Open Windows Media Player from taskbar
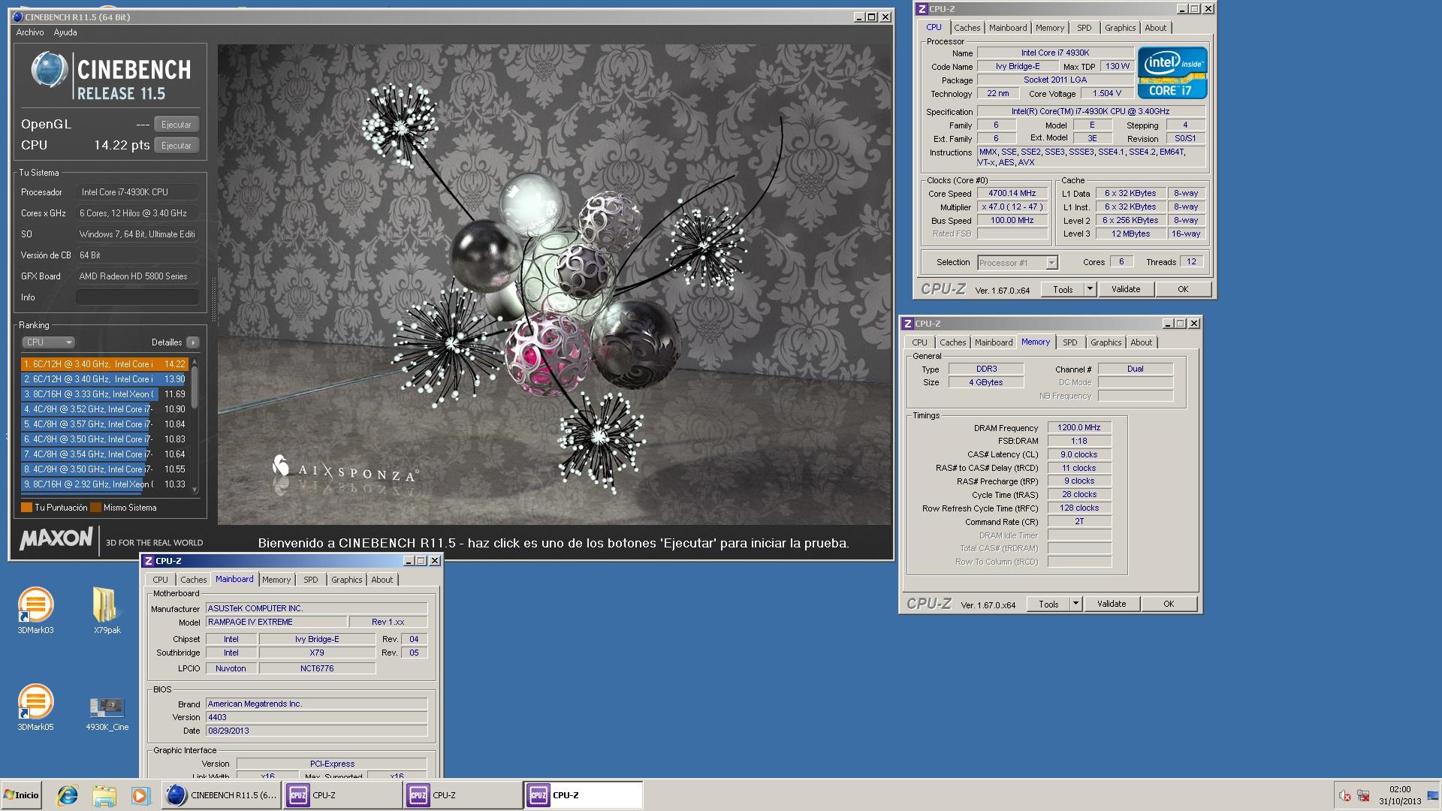Screen dimensions: 1442x811 tap(140, 795)
